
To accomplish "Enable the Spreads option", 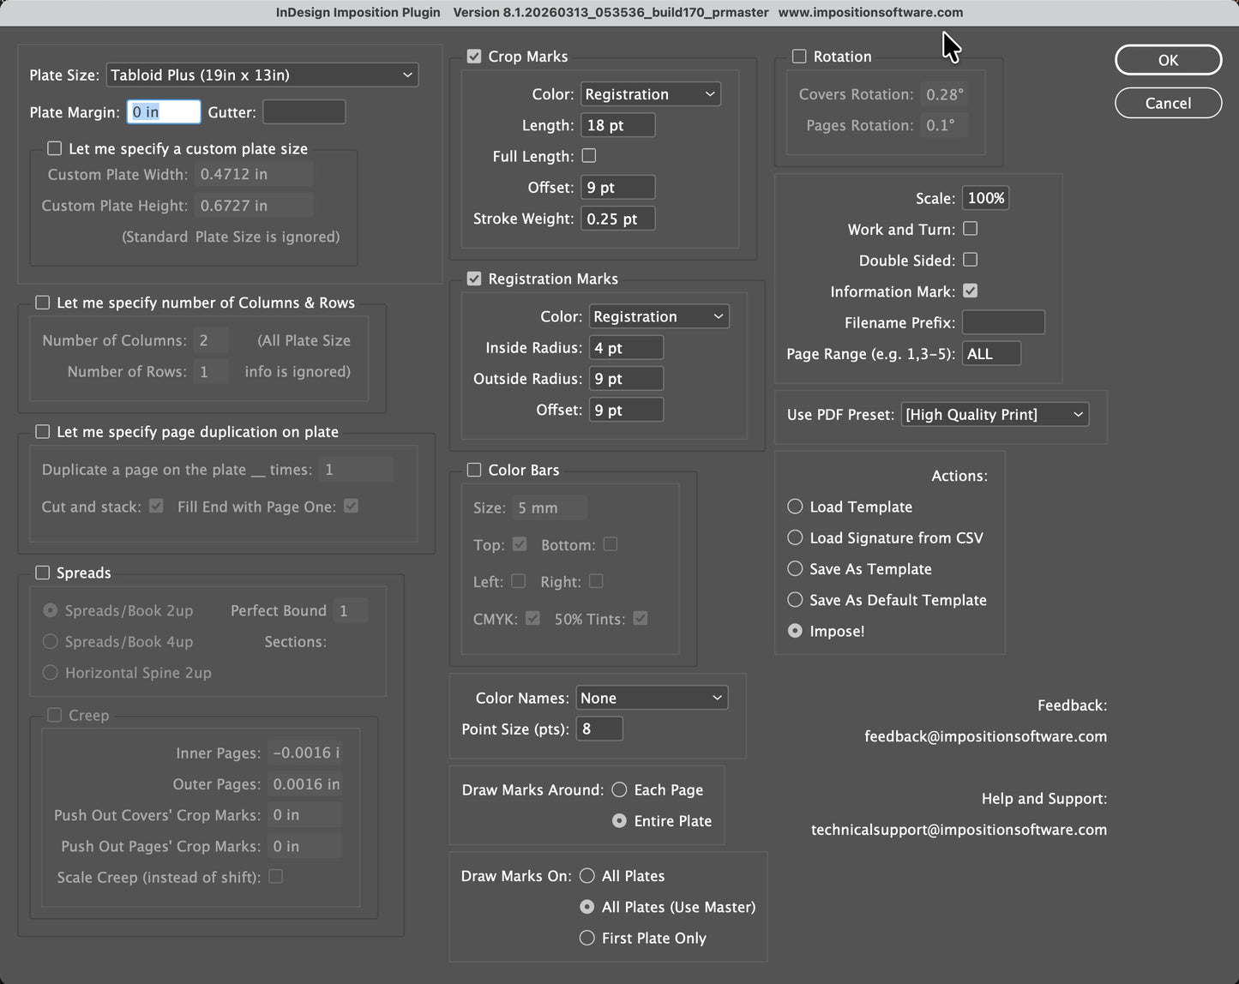I will (x=43, y=573).
